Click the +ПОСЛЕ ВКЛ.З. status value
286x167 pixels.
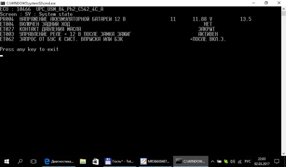pos(208,39)
